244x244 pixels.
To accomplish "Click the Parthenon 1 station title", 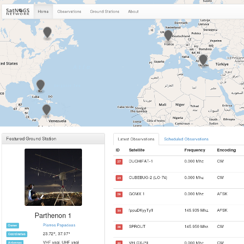I will coord(53,216).
